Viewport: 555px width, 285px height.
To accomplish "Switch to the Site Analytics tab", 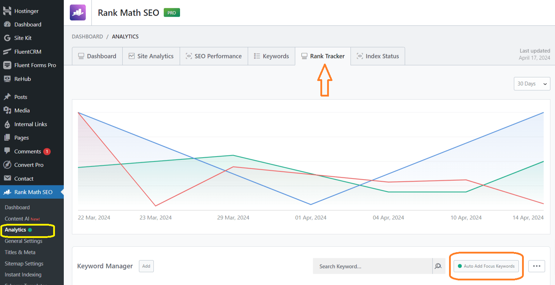I will (x=151, y=56).
